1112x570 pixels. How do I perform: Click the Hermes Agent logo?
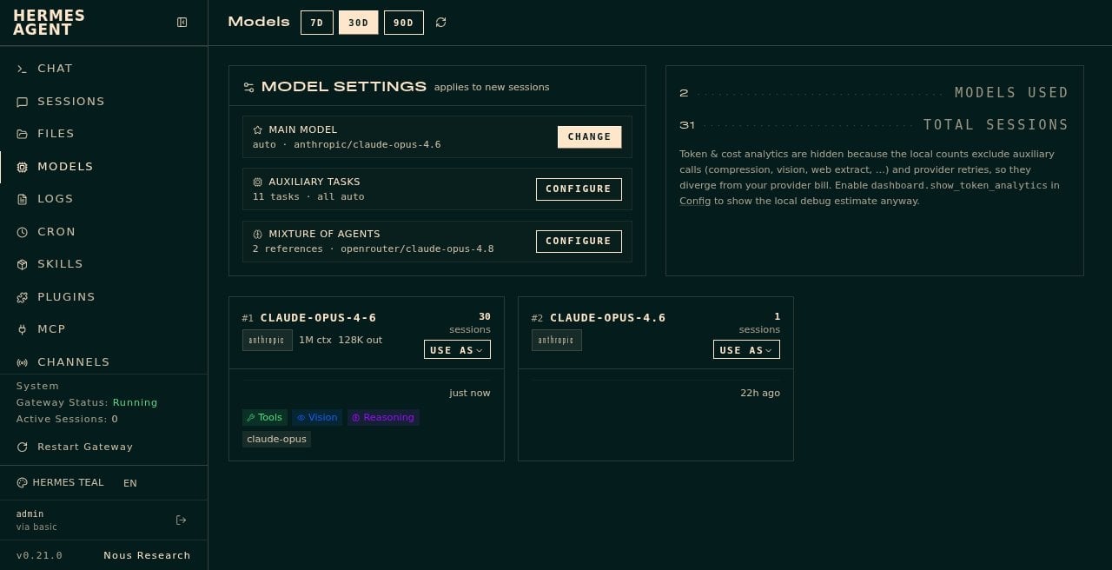(x=49, y=23)
